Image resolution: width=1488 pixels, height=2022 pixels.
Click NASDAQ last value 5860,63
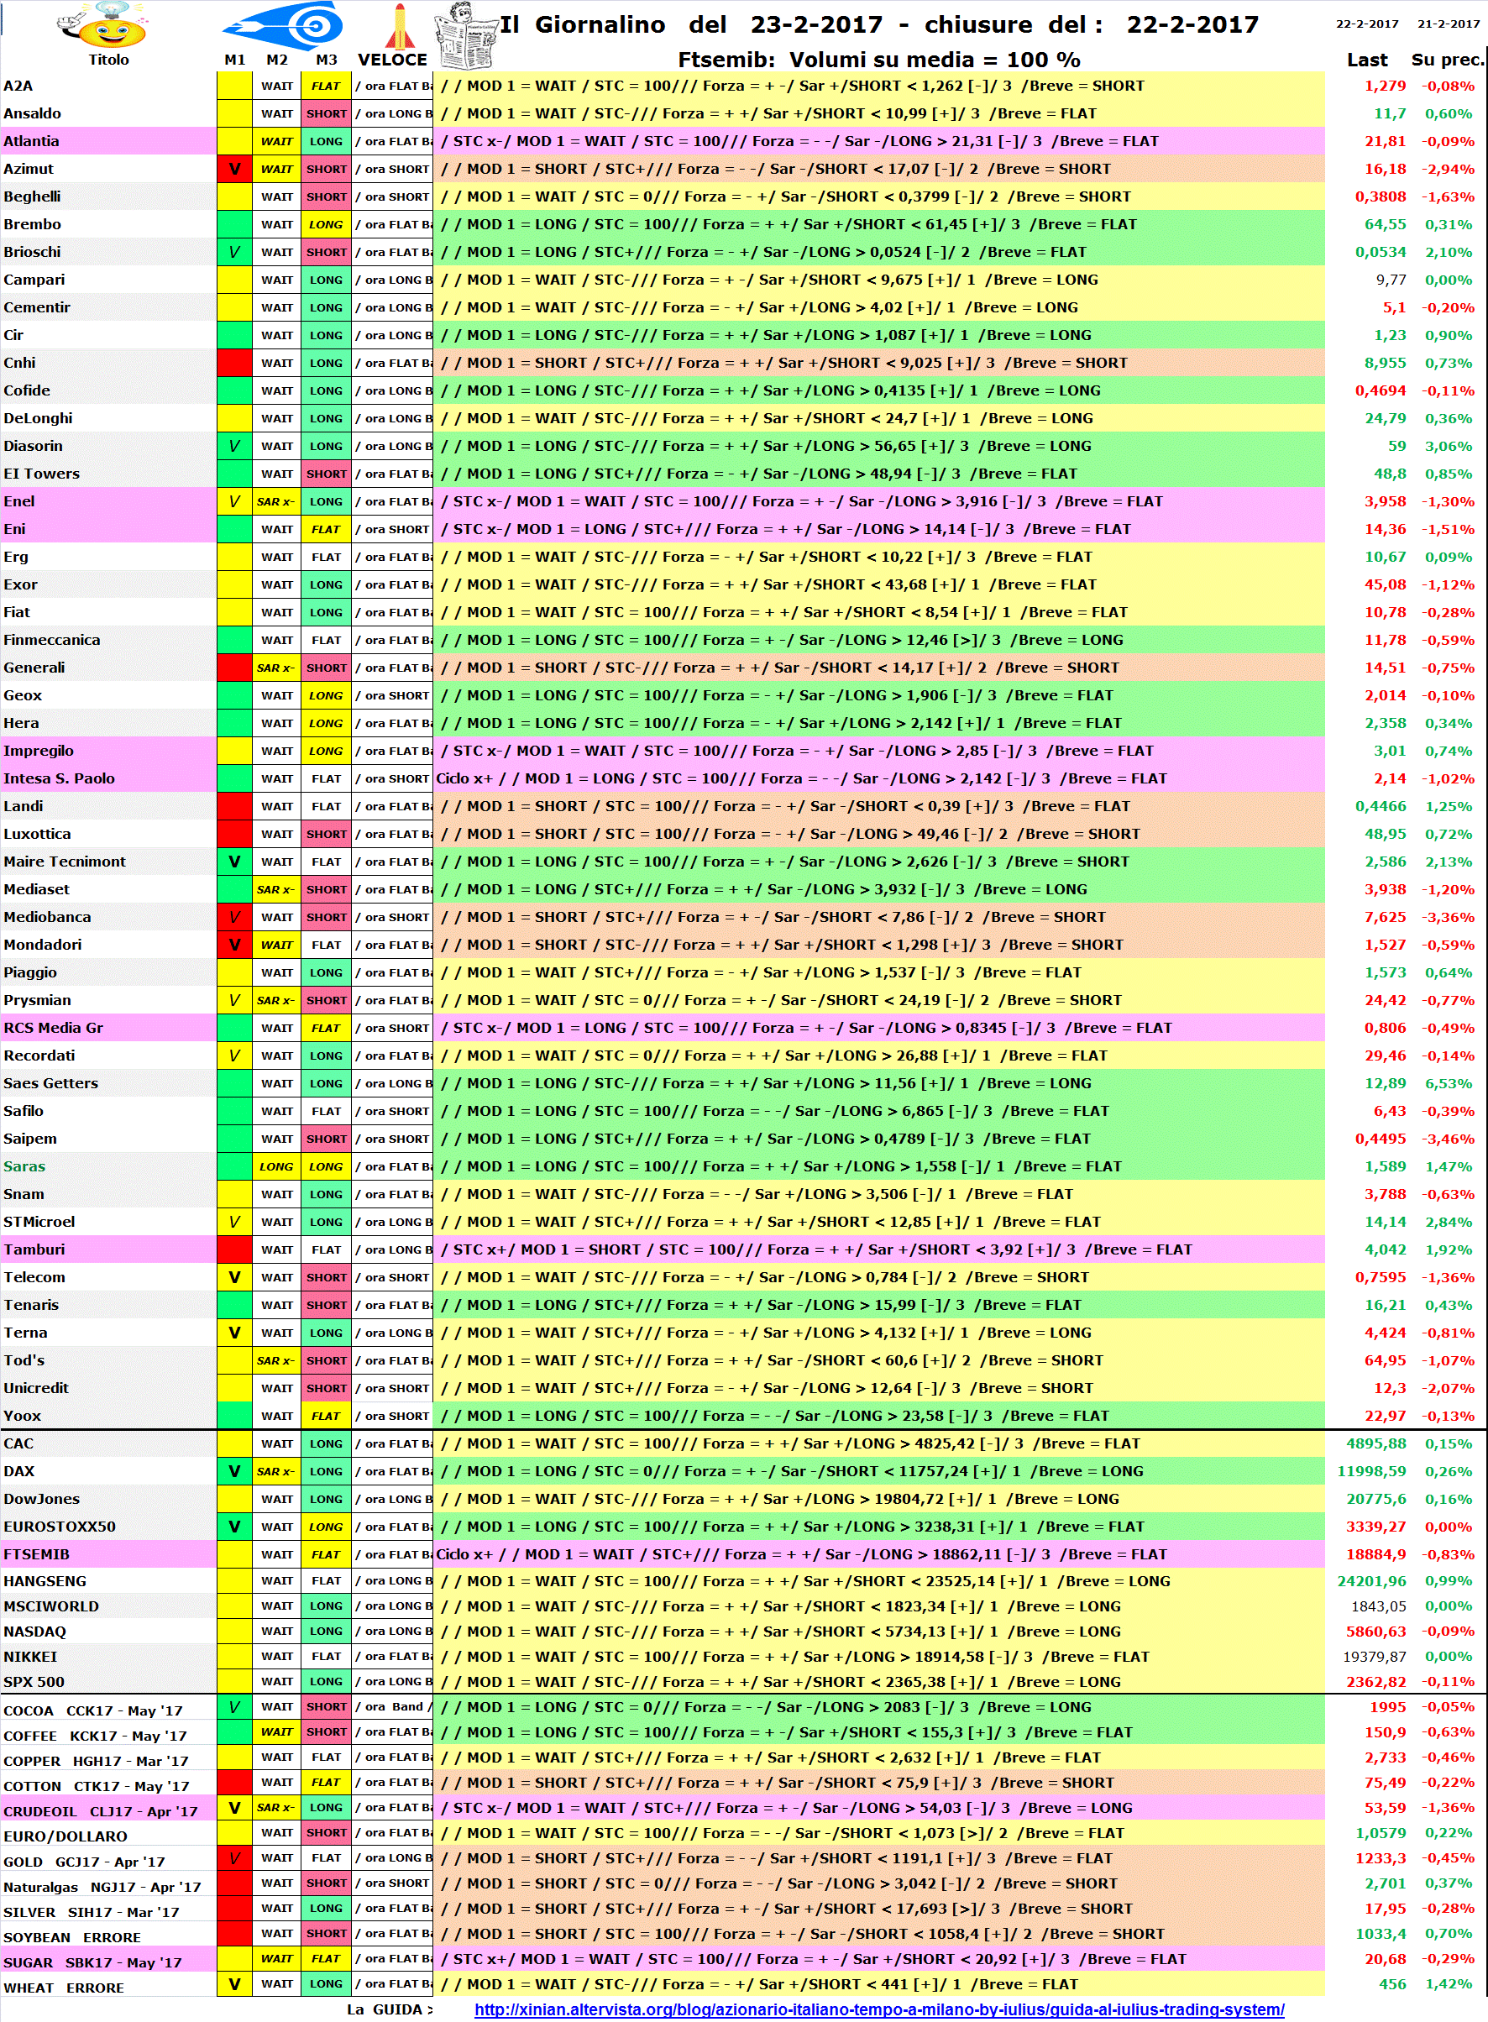(1375, 1632)
